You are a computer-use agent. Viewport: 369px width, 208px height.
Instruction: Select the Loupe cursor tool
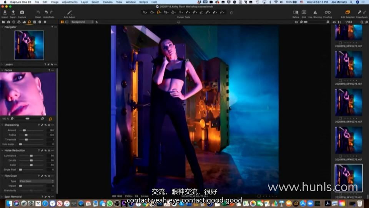click(x=159, y=12)
